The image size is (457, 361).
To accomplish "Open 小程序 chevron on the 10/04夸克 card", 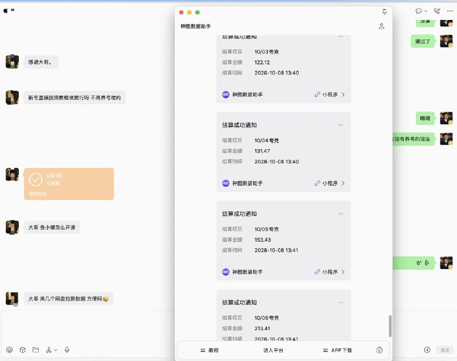I will [x=343, y=183].
